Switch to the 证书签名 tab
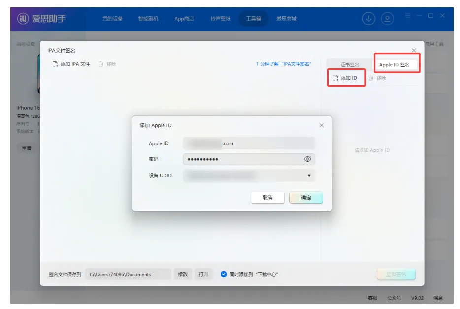460x309 pixels. click(350, 65)
